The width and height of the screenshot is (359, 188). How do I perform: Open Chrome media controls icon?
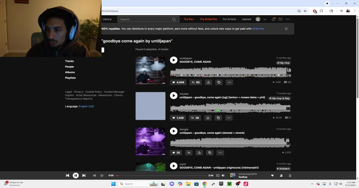tap(341, 11)
